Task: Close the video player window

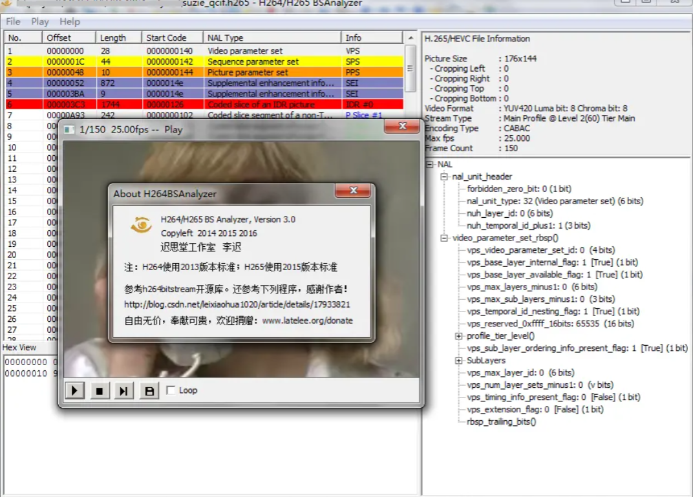Action: click(x=401, y=127)
